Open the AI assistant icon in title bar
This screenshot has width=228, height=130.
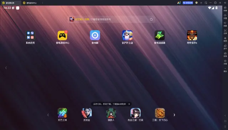179,3
